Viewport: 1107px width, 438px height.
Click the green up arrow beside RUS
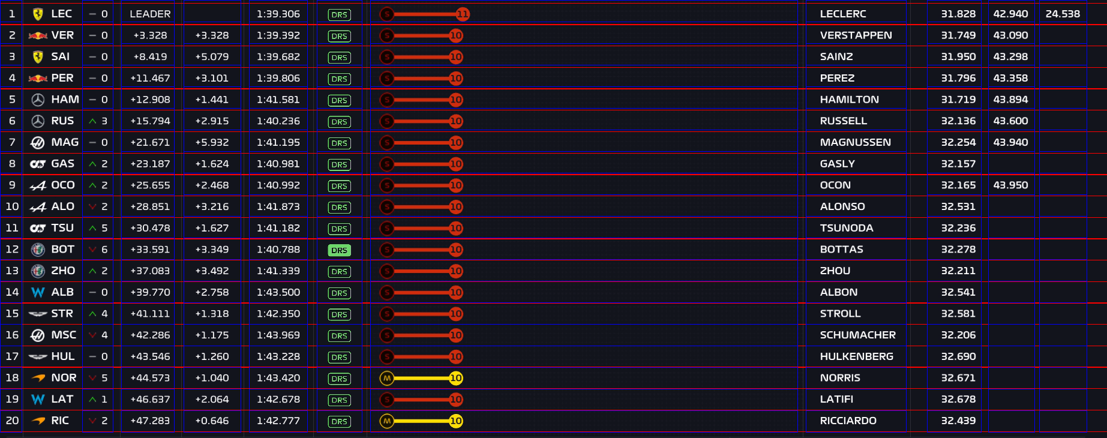92,121
